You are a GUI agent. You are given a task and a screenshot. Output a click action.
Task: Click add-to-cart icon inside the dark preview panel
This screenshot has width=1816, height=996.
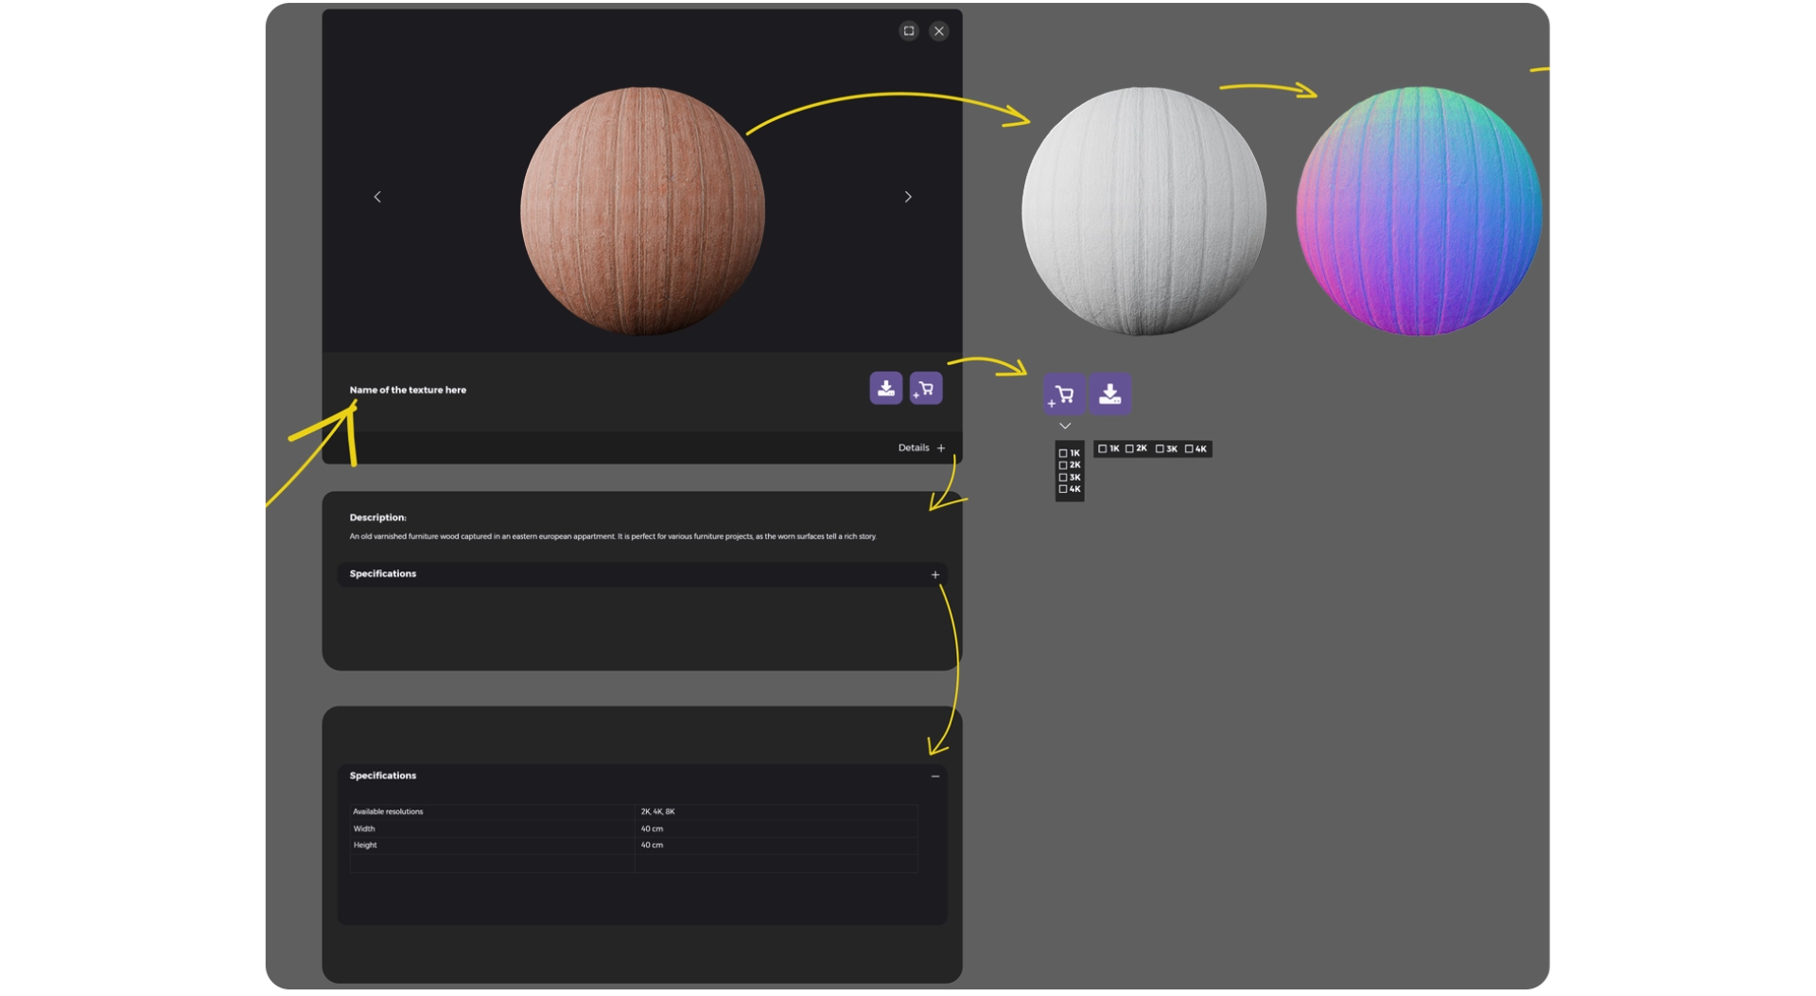pos(926,388)
